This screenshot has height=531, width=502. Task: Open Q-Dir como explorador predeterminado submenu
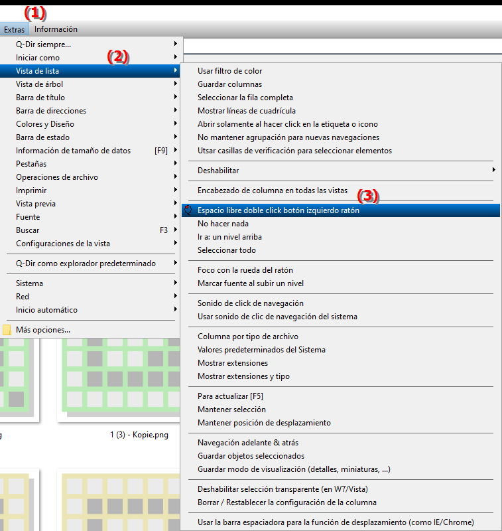86,264
